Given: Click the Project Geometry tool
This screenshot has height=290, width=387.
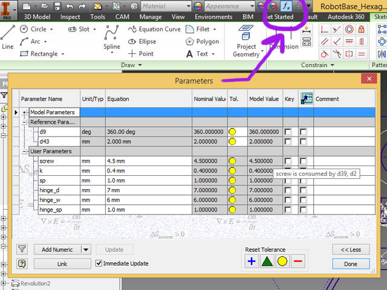Looking at the screenshot, I should point(246,40).
